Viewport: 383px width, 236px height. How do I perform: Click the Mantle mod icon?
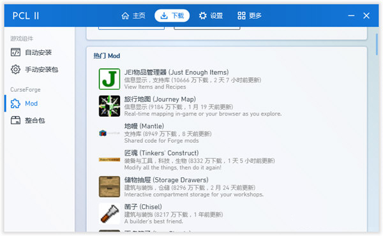[109, 133]
